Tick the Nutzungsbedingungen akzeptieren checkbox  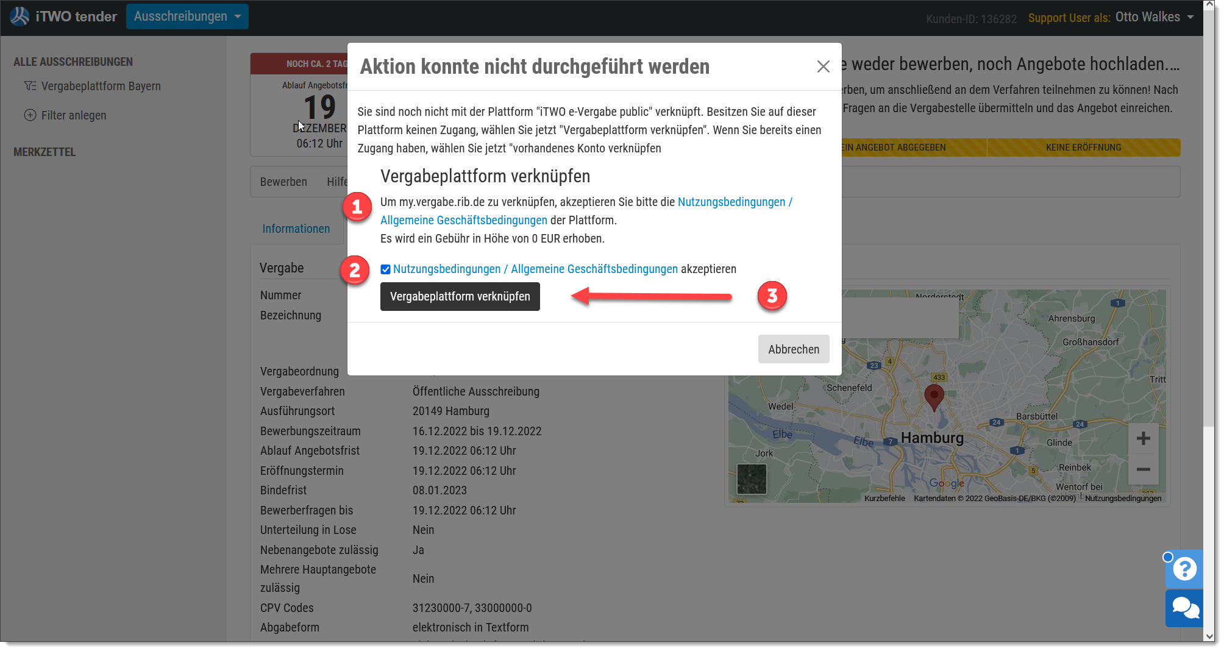click(385, 269)
